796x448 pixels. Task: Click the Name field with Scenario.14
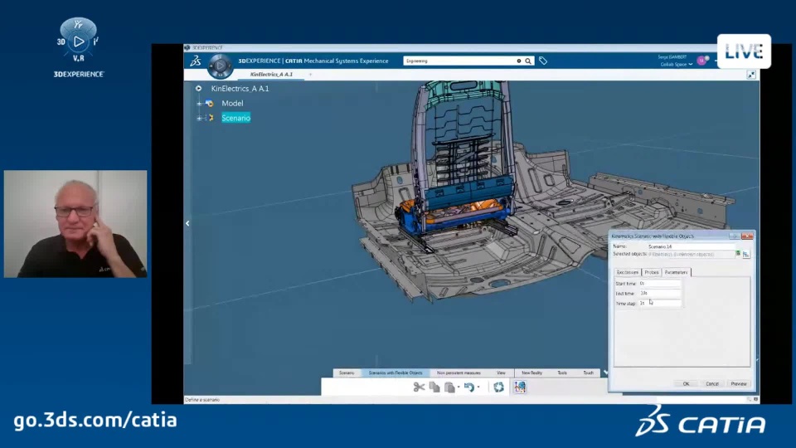691,246
